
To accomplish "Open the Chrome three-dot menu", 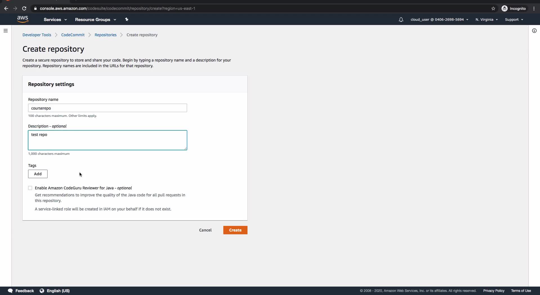I will tap(534, 8).
